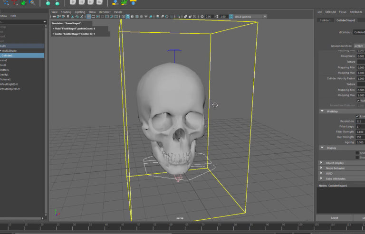Viewport: 365px width, 234px height.
Task: Toggle use all lights bulb icon
Action: click(x=146, y=17)
